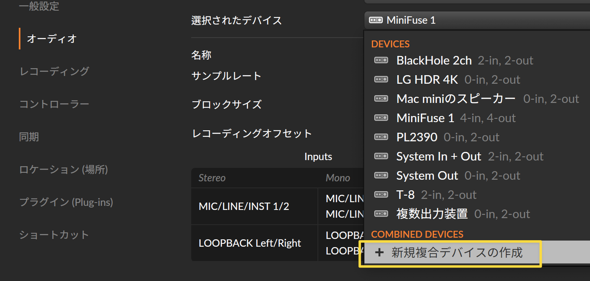Screen dimensions: 590x281
Task: Click the plus icon for 新規複合デバイスの作成
Action: pyautogui.click(x=380, y=253)
